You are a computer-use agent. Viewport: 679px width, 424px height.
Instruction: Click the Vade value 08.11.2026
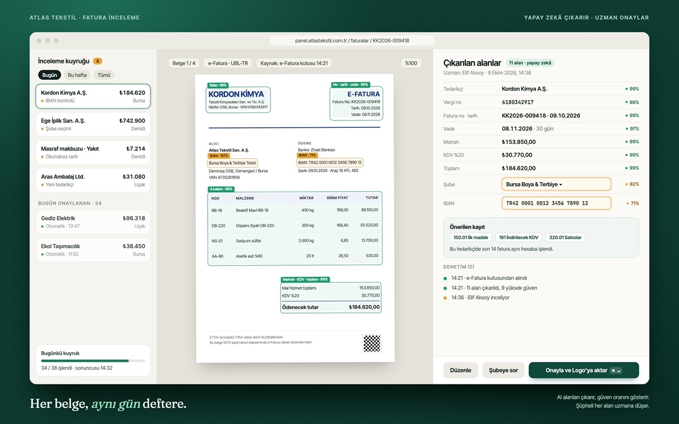[517, 129]
